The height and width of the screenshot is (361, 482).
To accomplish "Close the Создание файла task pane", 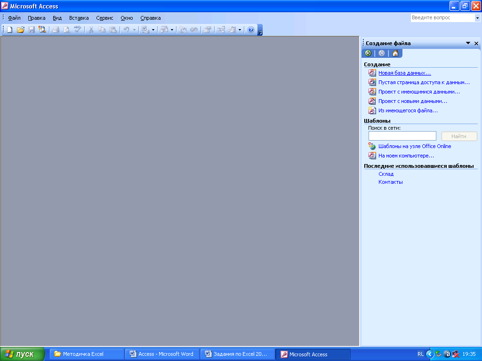I will point(476,43).
